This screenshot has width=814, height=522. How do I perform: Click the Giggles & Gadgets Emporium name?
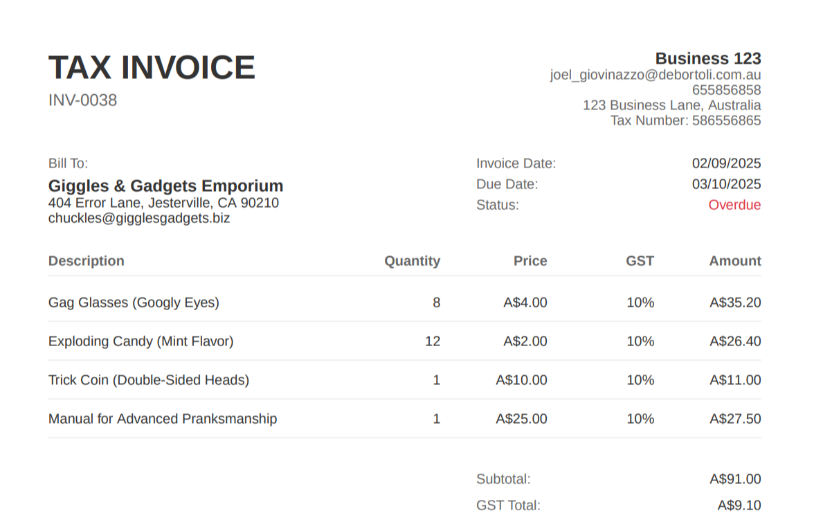pos(165,186)
